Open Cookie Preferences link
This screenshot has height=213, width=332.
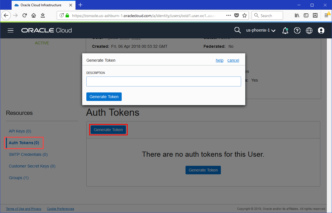[60, 209]
